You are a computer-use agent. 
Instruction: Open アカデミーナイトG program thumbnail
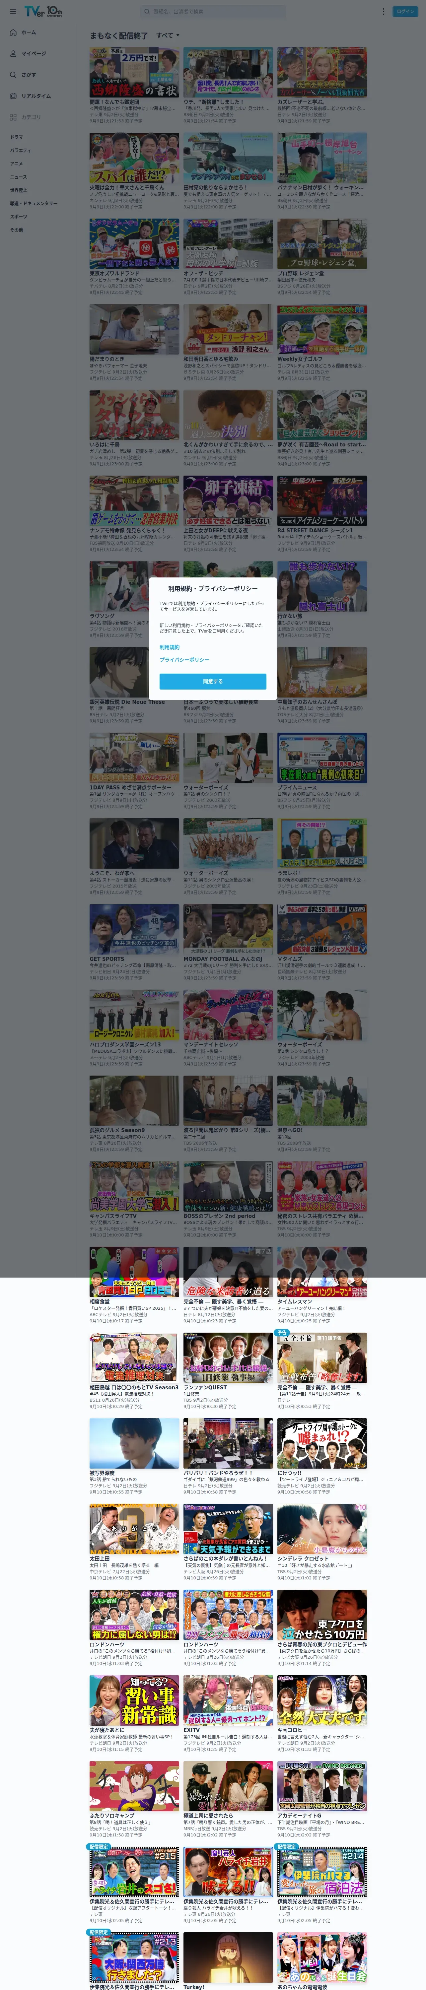(322, 1787)
